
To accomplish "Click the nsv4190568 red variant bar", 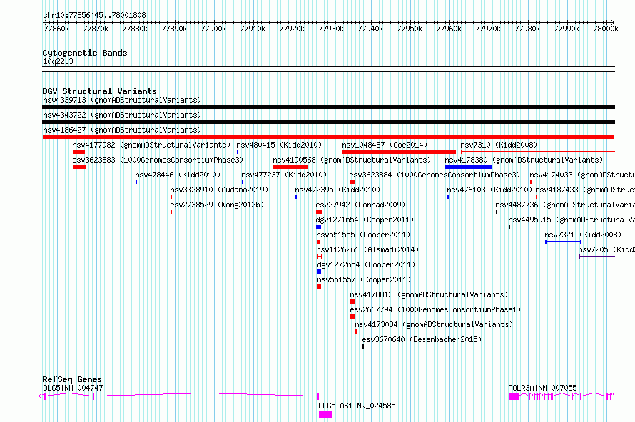I will (x=290, y=167).
